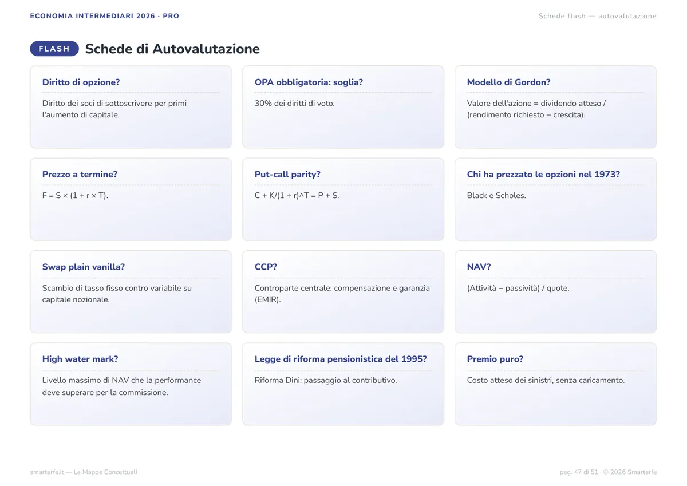Open the 'OPA obbligatoria: soglia?' card
The image size is (687, 486).
click(x=343, y=107)
